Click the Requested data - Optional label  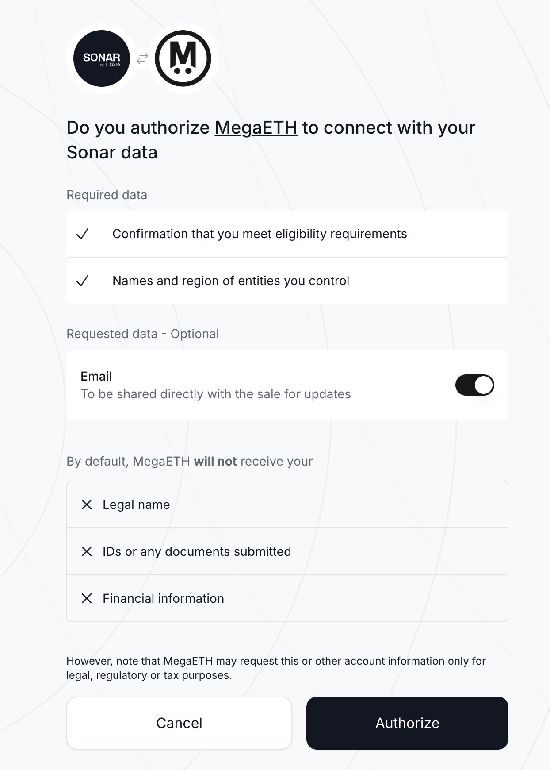[143, 334]
